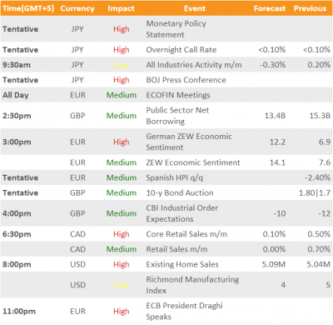The height and width of the screenshot is (325, 333).
Task: Click the Overnight Call Rate event
Action: click(181, 50)
